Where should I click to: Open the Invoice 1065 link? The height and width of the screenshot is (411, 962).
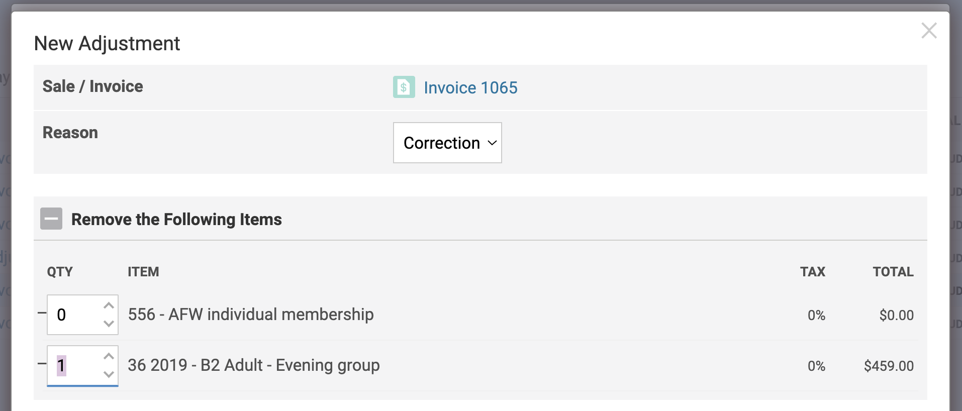pos(470,87)
